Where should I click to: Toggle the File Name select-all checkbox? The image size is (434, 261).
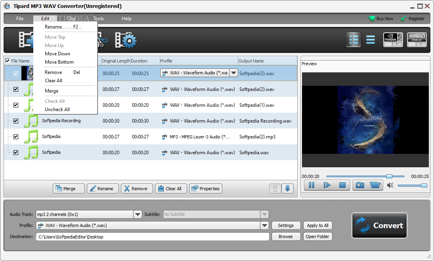pos(8,61)
